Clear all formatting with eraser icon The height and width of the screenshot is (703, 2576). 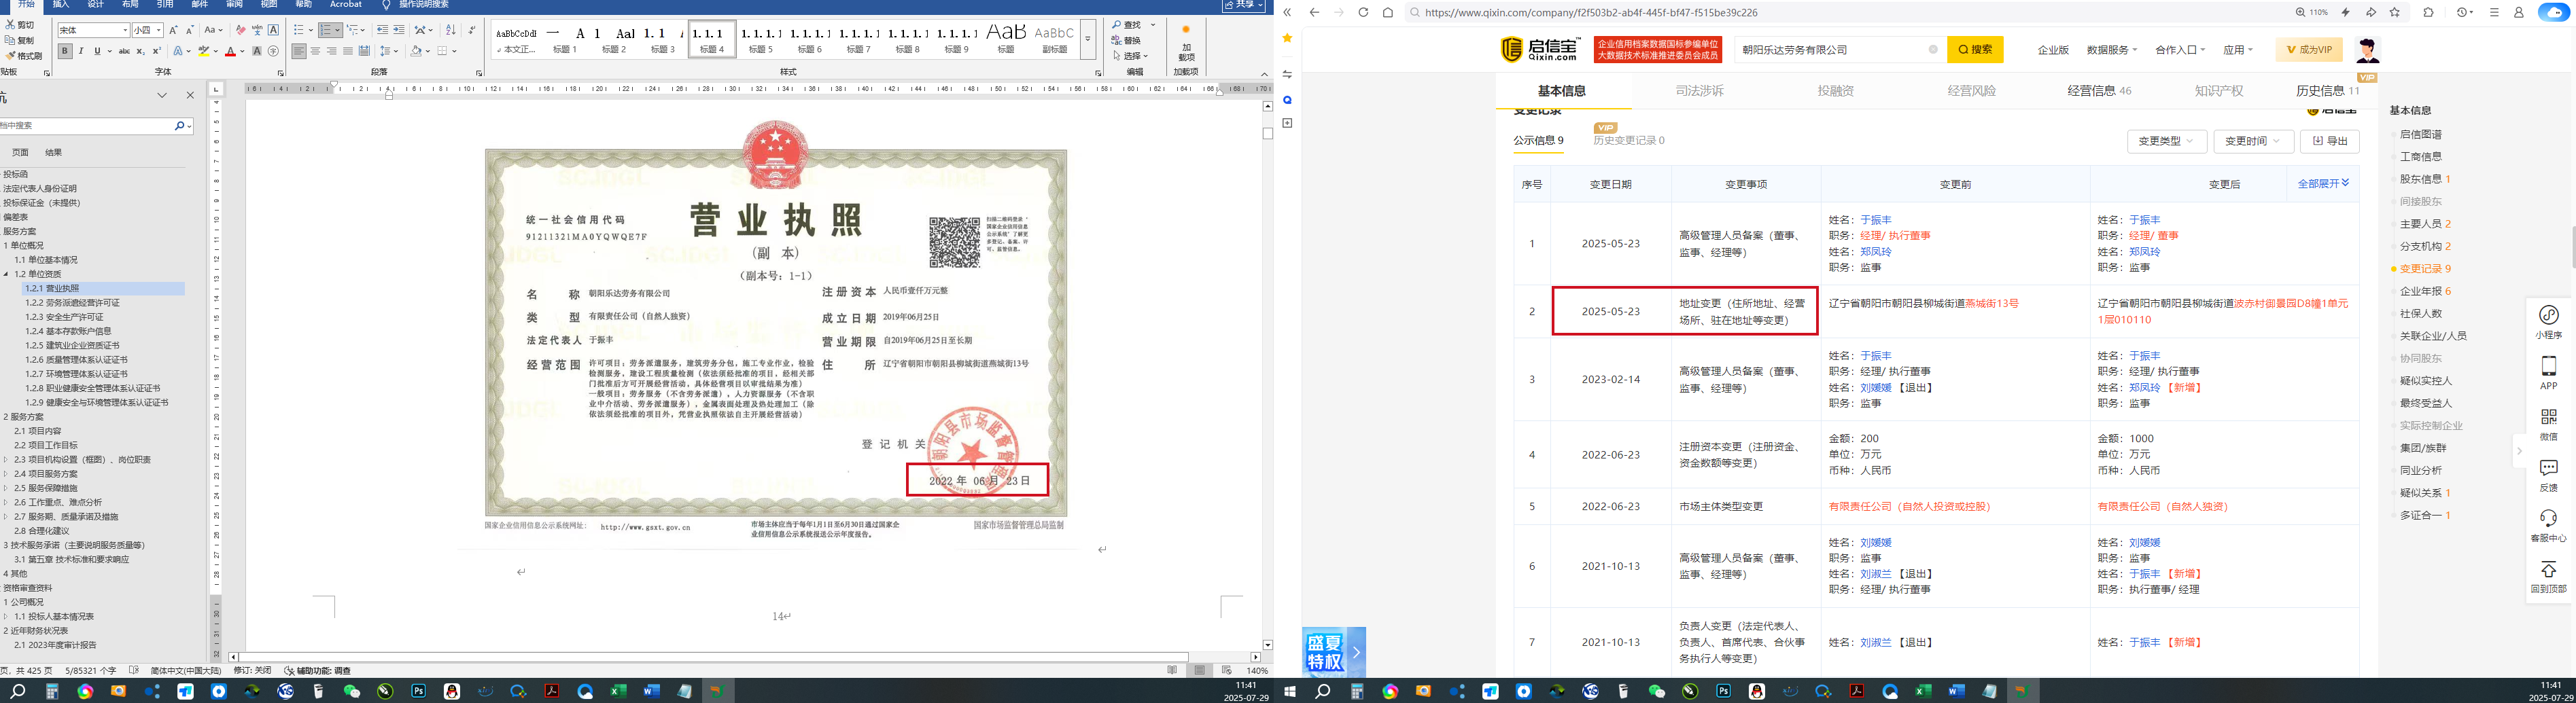(x=240, y=31)
